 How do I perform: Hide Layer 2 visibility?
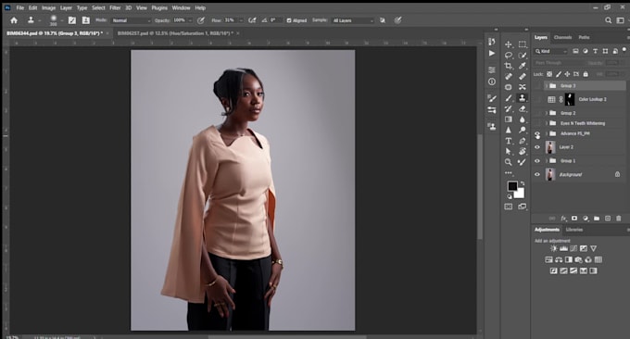537,147
